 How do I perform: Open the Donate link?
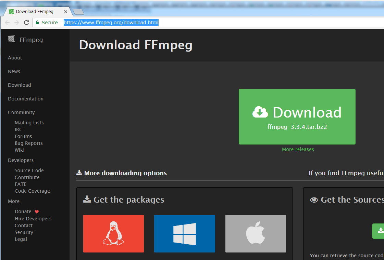coord(23,211)
